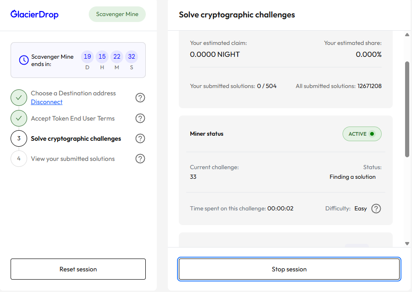Image resolution: width=412 pixels, height=292 pixels.
Task: Open help for Solve cryptographic challenges
Action: pos(140,138)
